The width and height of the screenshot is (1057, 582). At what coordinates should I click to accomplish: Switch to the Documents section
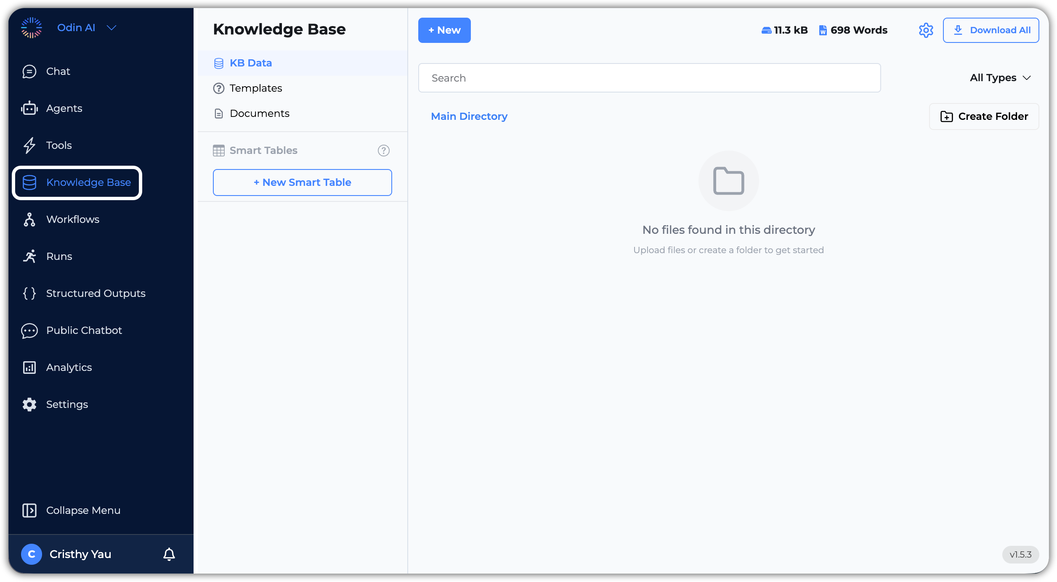coord(259,113)
